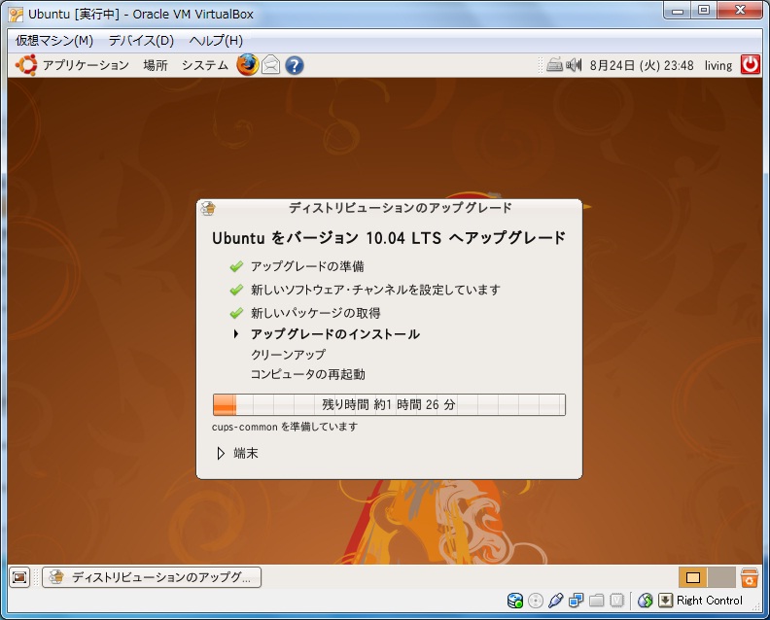Click the VirtualBox window title bar icon

pos(16,15)
